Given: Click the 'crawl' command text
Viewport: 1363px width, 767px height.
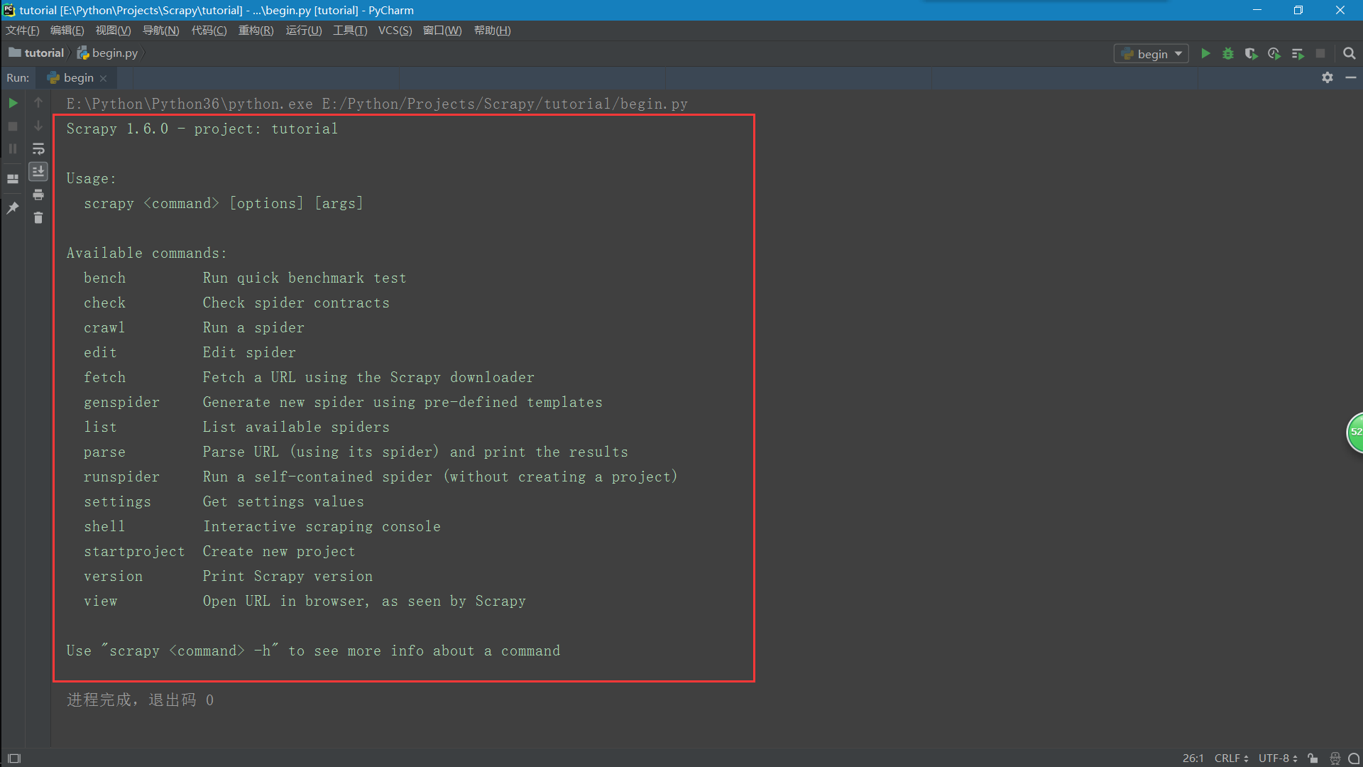Looking at the screenshot, I should pyautogui.click(x=104, y=327).
